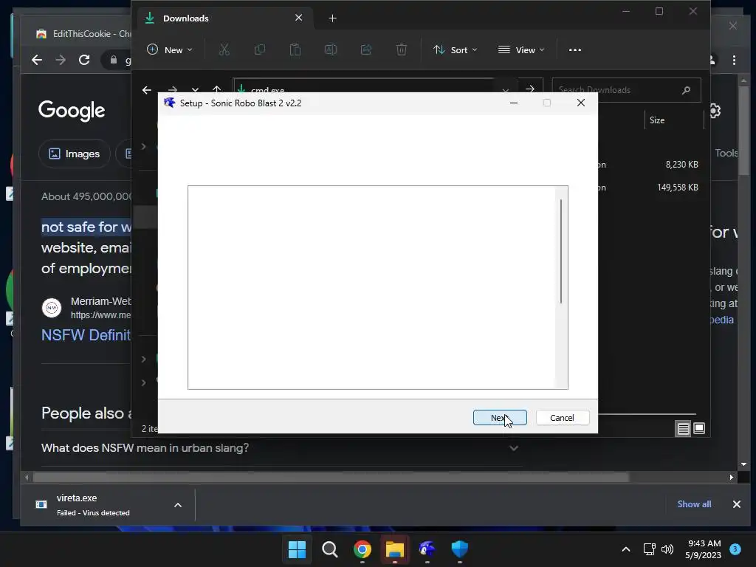Open the clock and date panel
The image size is (756, 567).
pos(704,549)
